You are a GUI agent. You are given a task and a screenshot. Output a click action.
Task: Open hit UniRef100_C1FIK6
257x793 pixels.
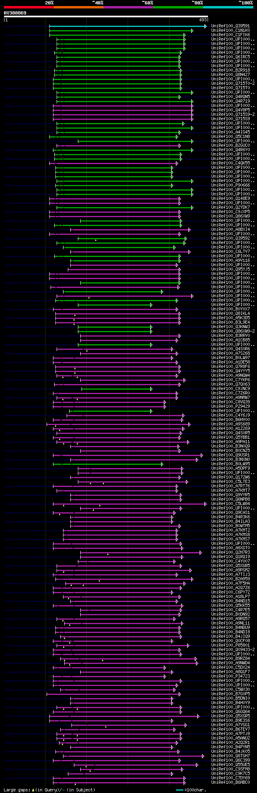click(x=230, y=35)
